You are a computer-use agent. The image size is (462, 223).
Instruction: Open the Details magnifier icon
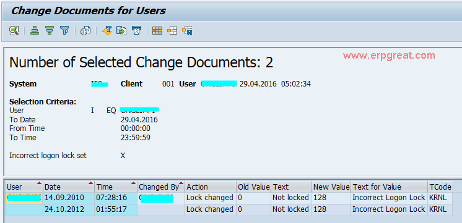[x=14, y=30]
